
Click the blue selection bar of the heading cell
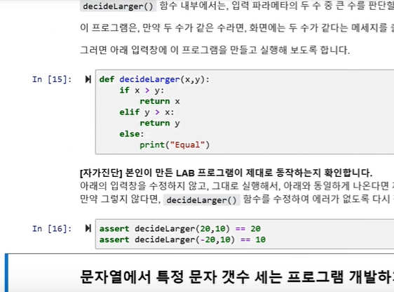pyautogui.click(x=6, y=273)
